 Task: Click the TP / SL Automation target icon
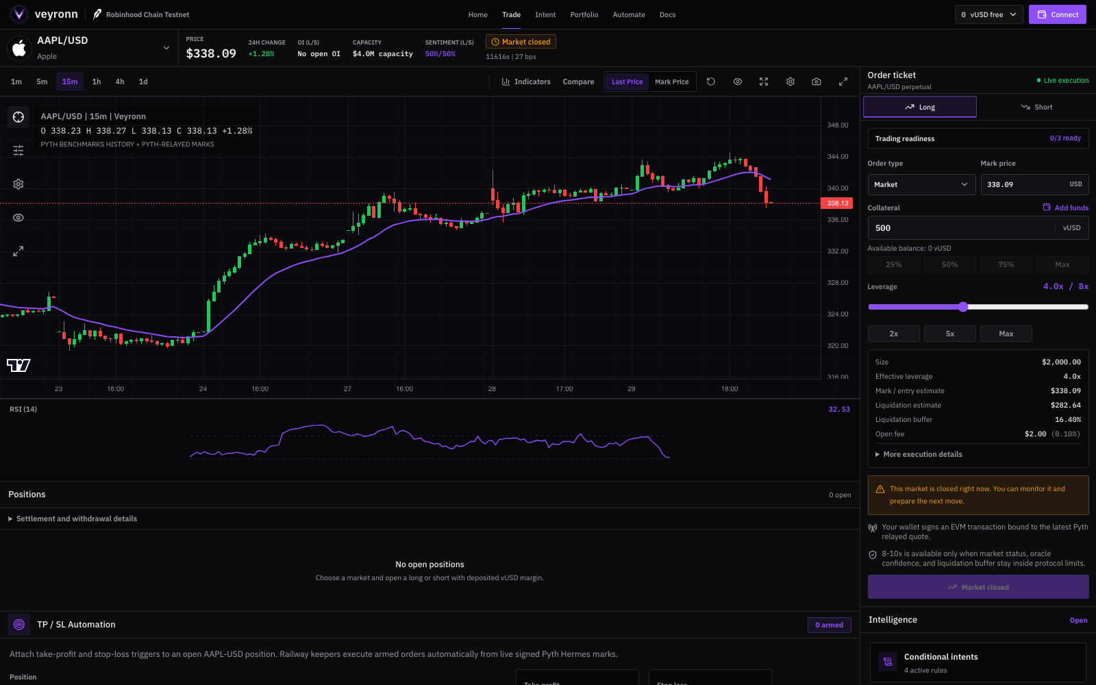click(x=19, y=625)
